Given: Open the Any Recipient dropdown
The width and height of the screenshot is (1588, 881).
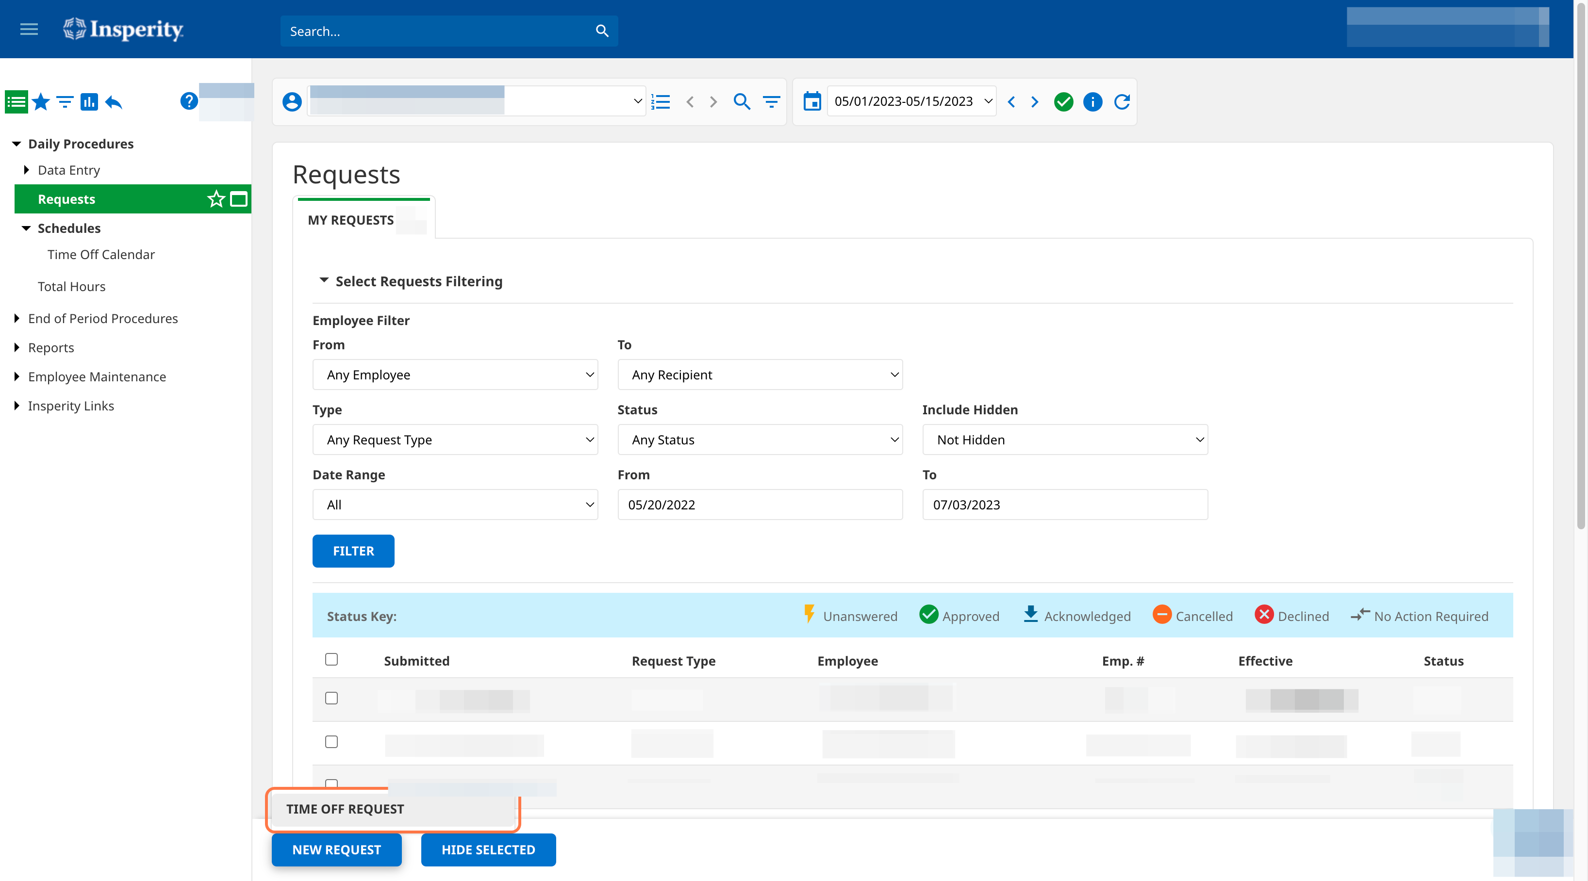Looking at the screenshot, I should click(x=760, y=375).
